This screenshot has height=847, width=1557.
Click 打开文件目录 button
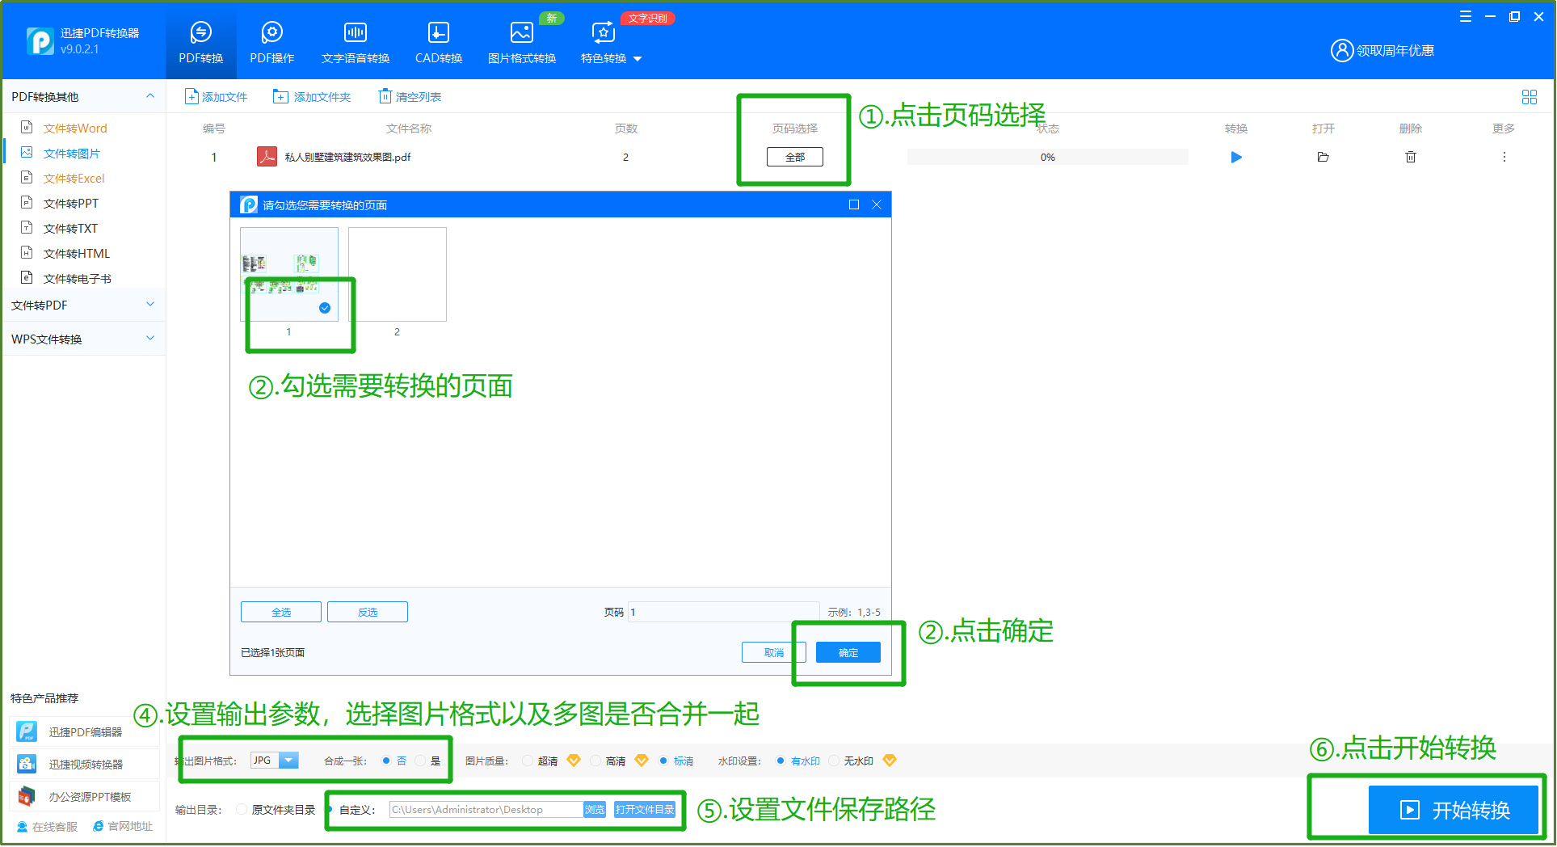[645, 809]
